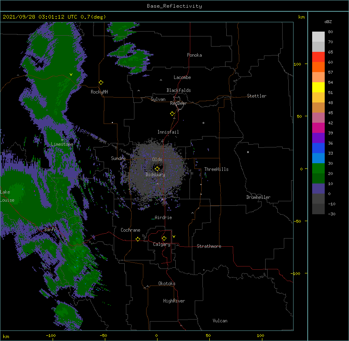Image resolution: width=349 pixels, height=341 pixels.
Task: Click the 65 value in the dBZ legend
Action: (330, 52)
